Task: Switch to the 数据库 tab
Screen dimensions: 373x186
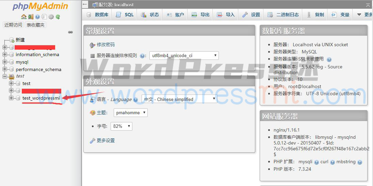Action: (x=98, y=15)
